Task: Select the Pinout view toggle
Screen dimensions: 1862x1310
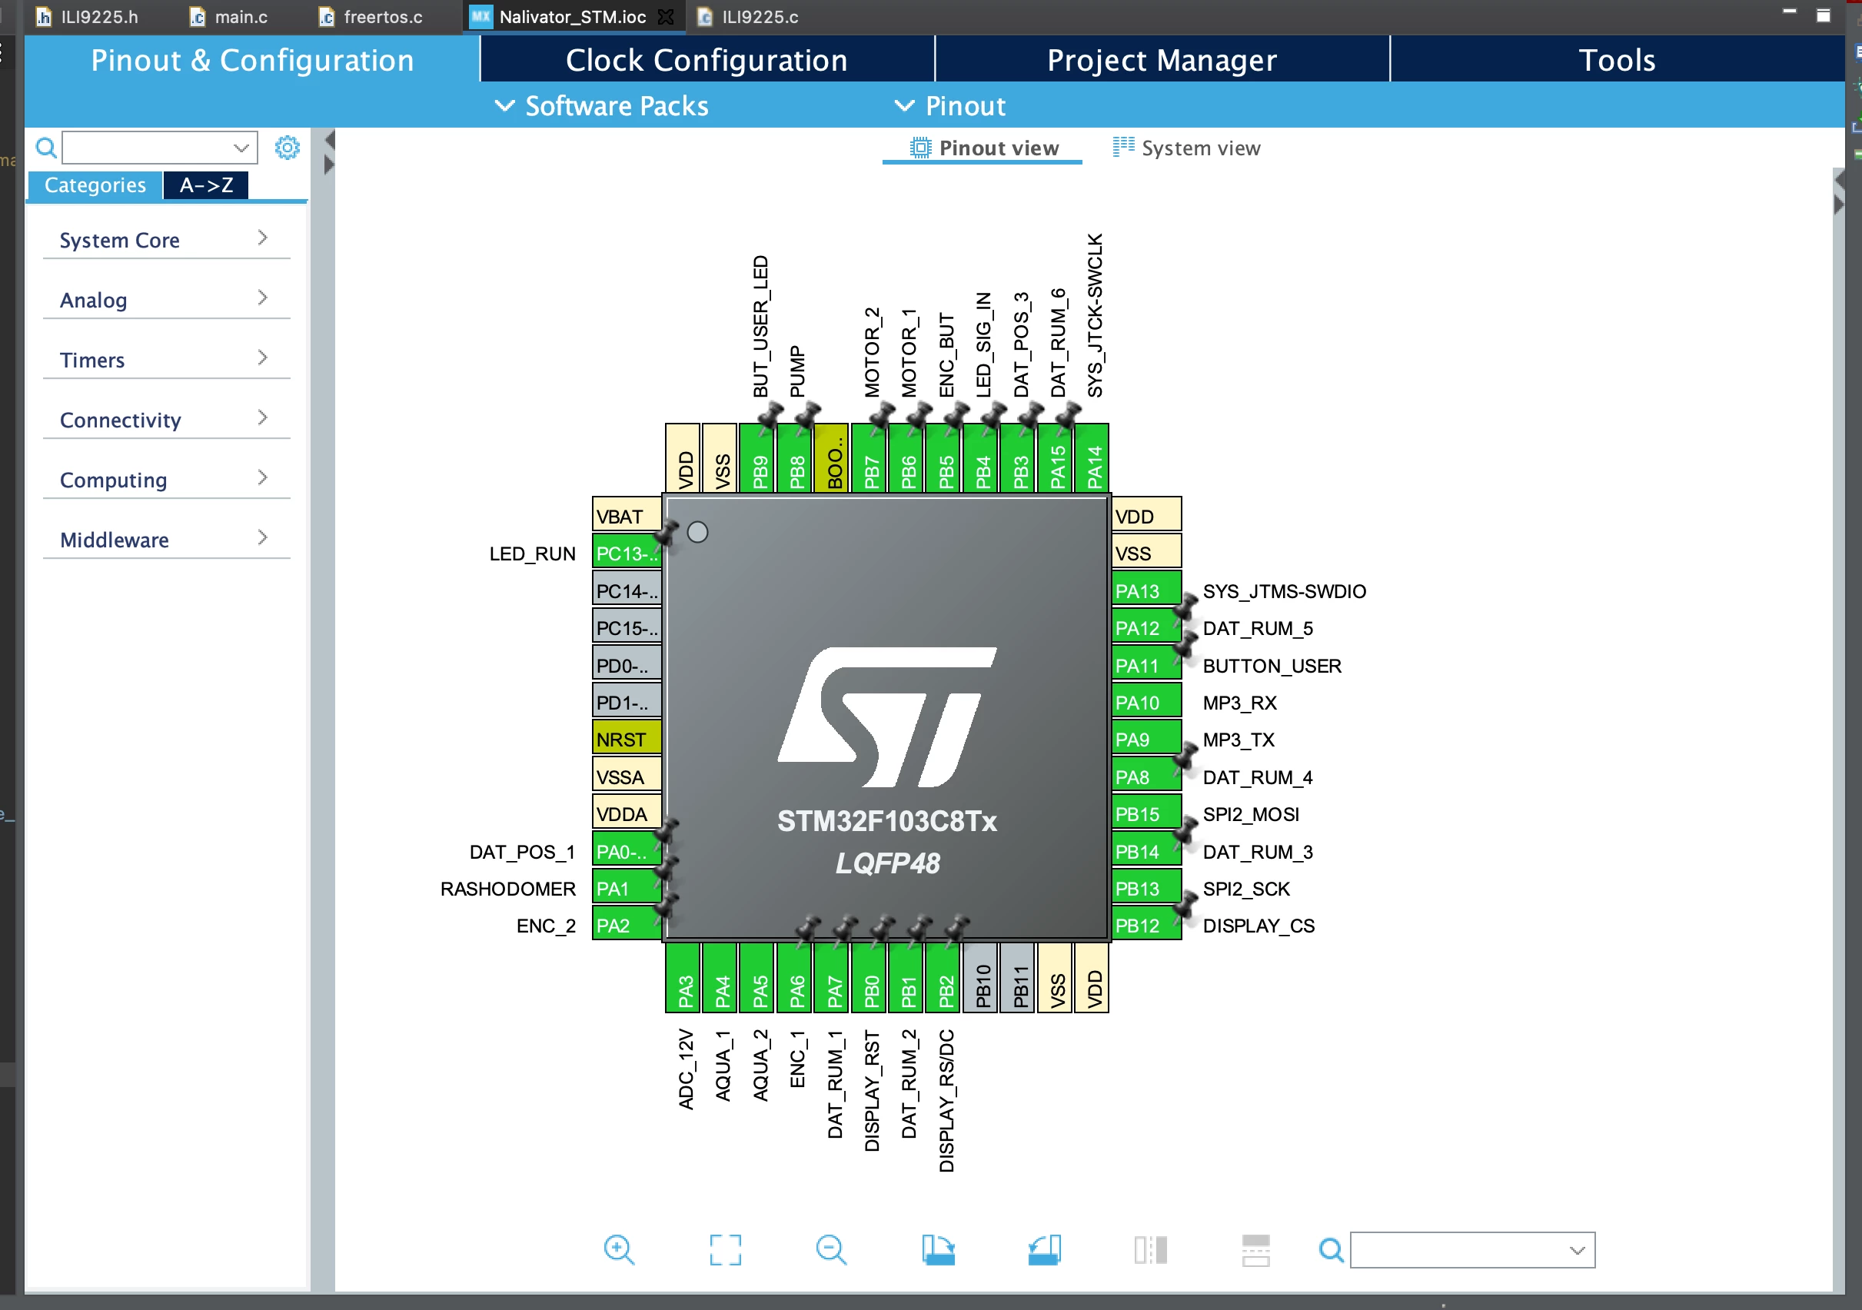Action: tap(984, 148)
